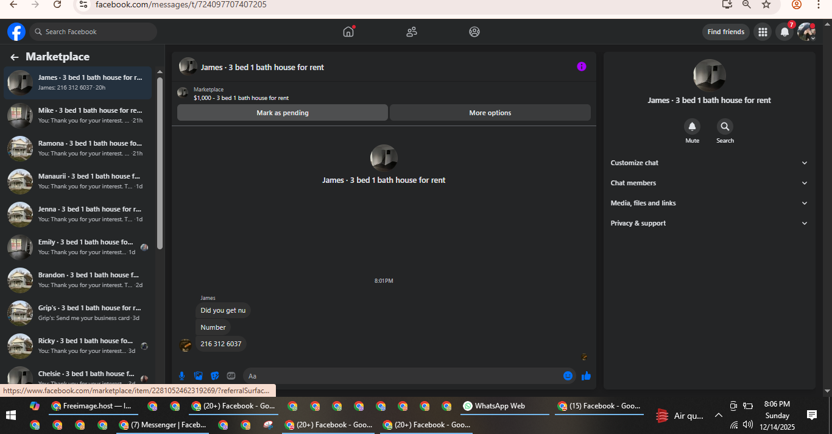The width and height of the screenshot is (832, 434).
Task: Mute this conversation using bell icon
Action: pyautogui.click(x=692, y=127)
